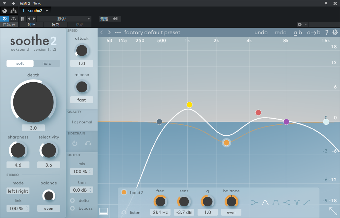Toggle the sidechain power icon
Screen dimensions: 340x218
pyautogui.click(x=75, y=143)
